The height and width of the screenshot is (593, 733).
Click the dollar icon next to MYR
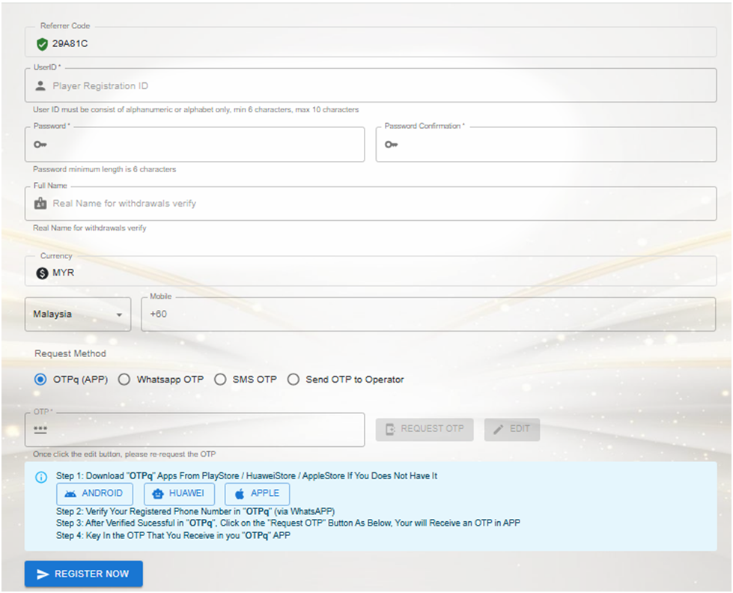tap(42, 273)
